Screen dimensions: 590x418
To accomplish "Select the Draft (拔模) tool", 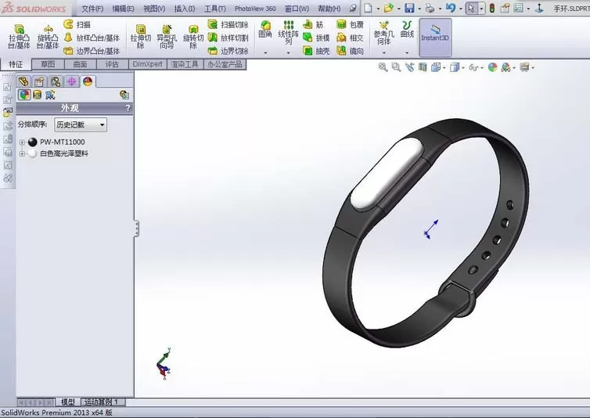I will tap(316, 38).
